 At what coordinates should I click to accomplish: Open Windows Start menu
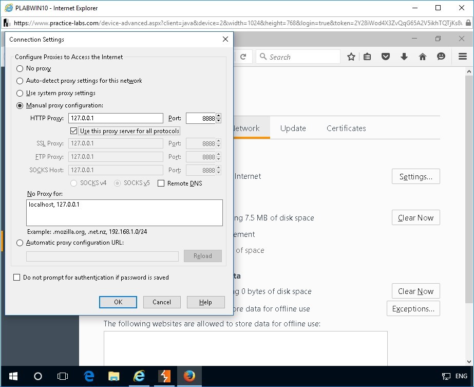pyautogui.click(x=13, y=376)
